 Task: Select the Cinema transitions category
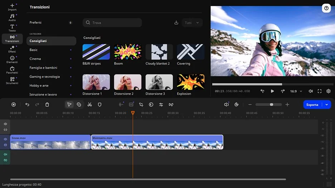[x=35, y=59]
